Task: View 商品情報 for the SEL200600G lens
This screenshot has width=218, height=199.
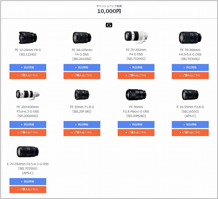Action: [x=28, y=125]
